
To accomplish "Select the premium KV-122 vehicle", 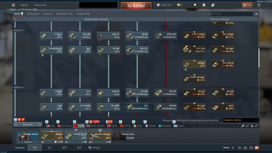I will 194,93.
